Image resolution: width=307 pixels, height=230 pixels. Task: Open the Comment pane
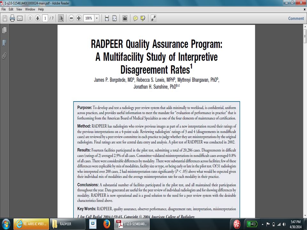point(296,19)
